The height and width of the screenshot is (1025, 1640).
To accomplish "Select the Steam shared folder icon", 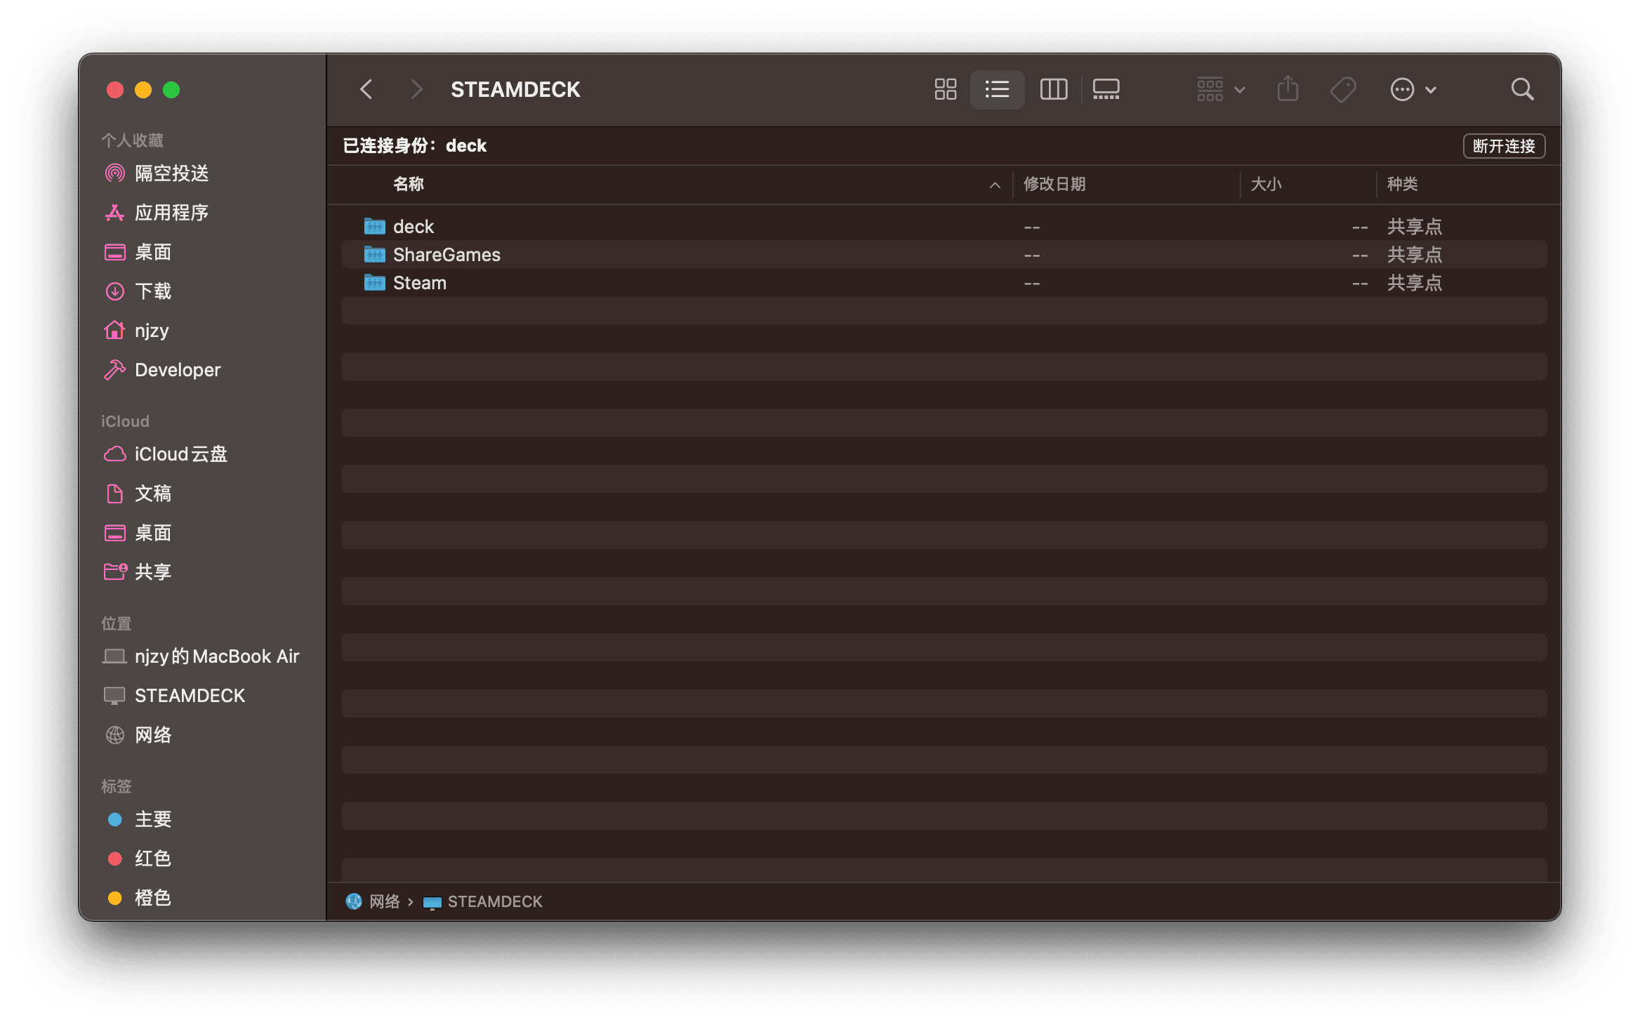I will 374,282.
